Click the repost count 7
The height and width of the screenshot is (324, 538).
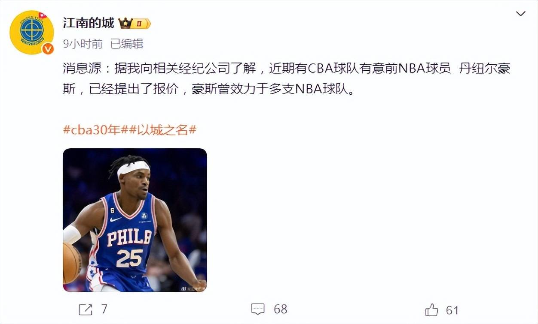[104, 309]
